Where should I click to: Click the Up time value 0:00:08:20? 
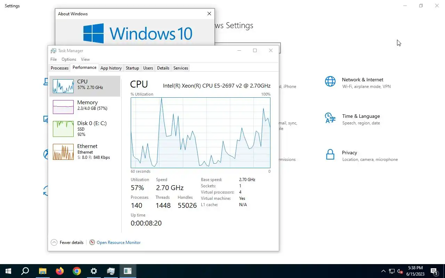(146, 223)
